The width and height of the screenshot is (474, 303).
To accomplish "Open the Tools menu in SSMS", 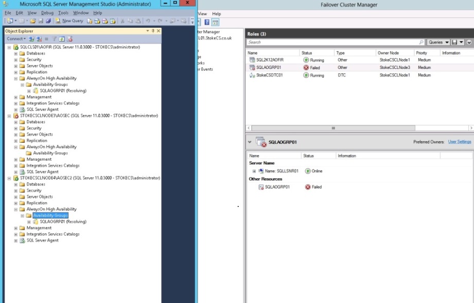I will 63,13.
